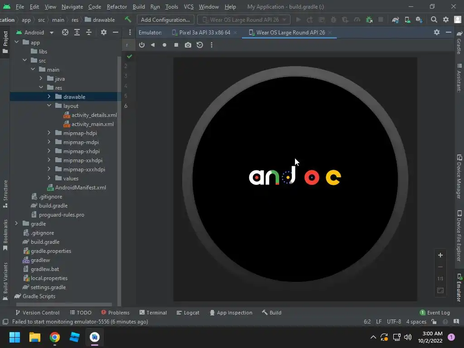Zoom in emulator with plus button
Image resolution: width=464 pixels, height=348 pixels.
tap(440, 255)
